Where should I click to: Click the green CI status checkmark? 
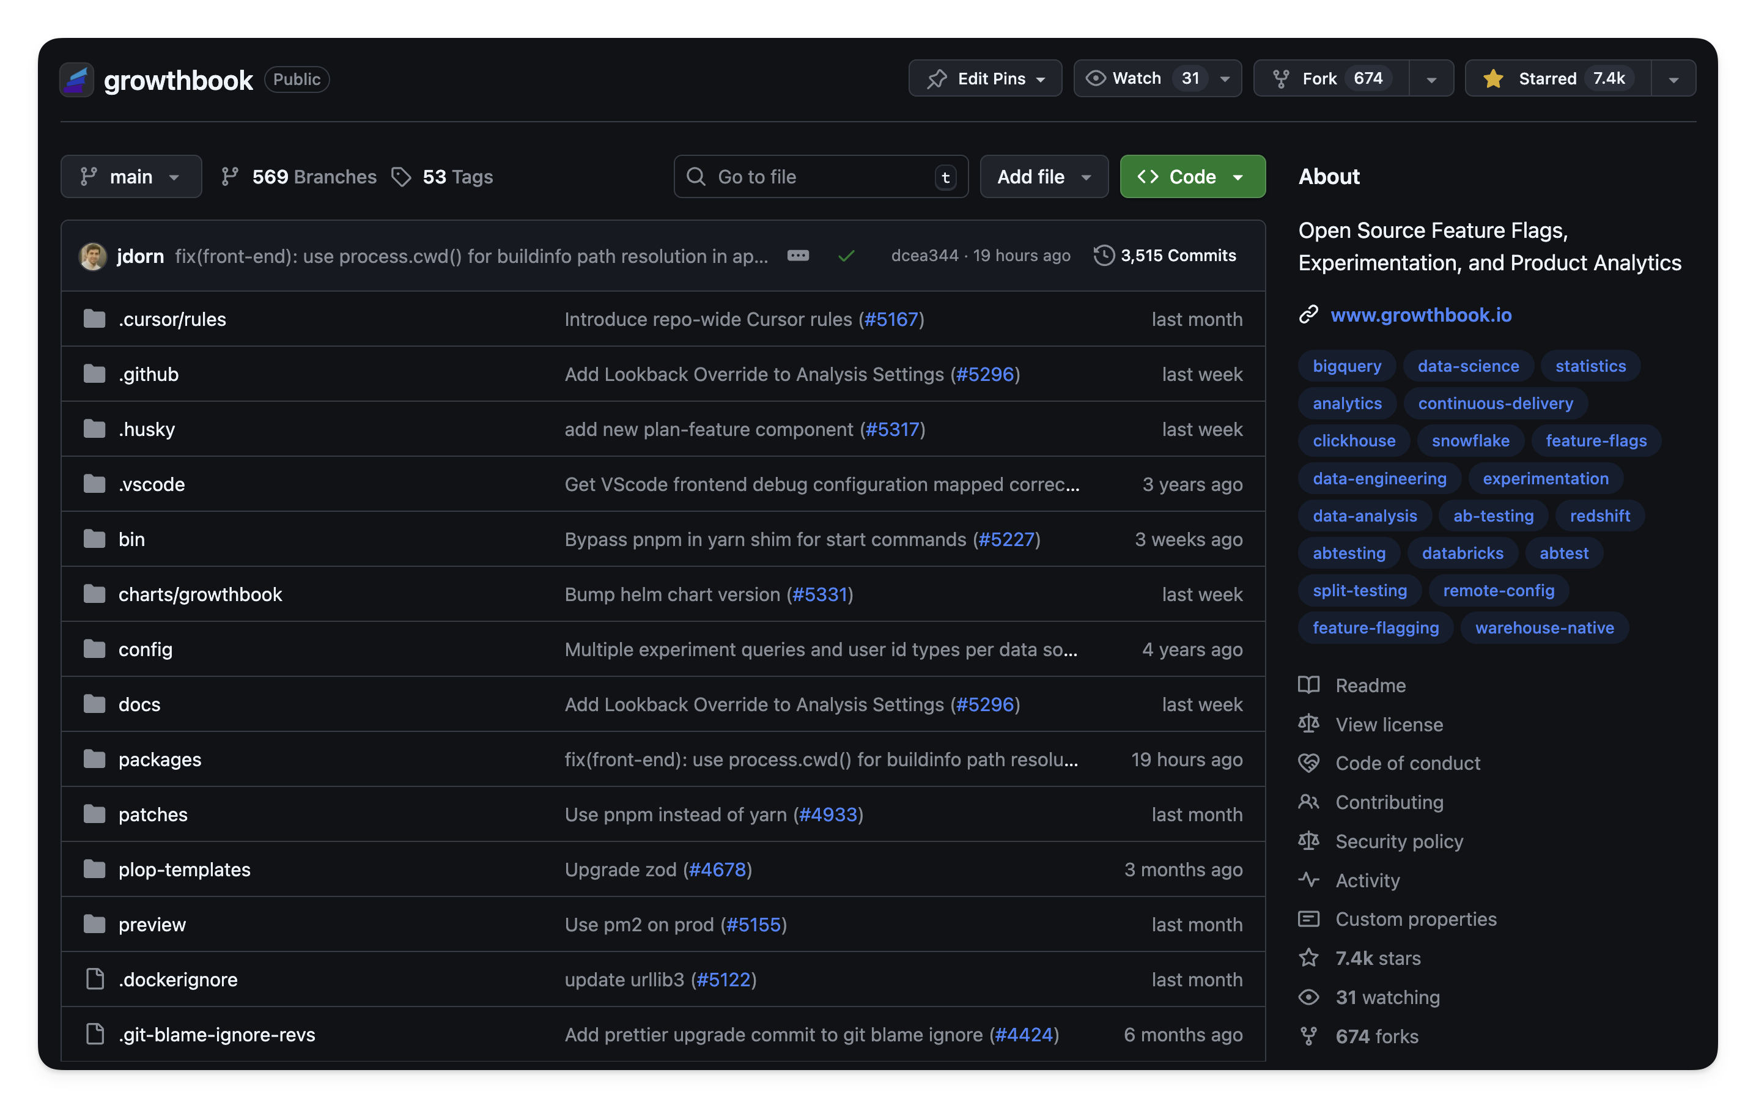(846, 256)
